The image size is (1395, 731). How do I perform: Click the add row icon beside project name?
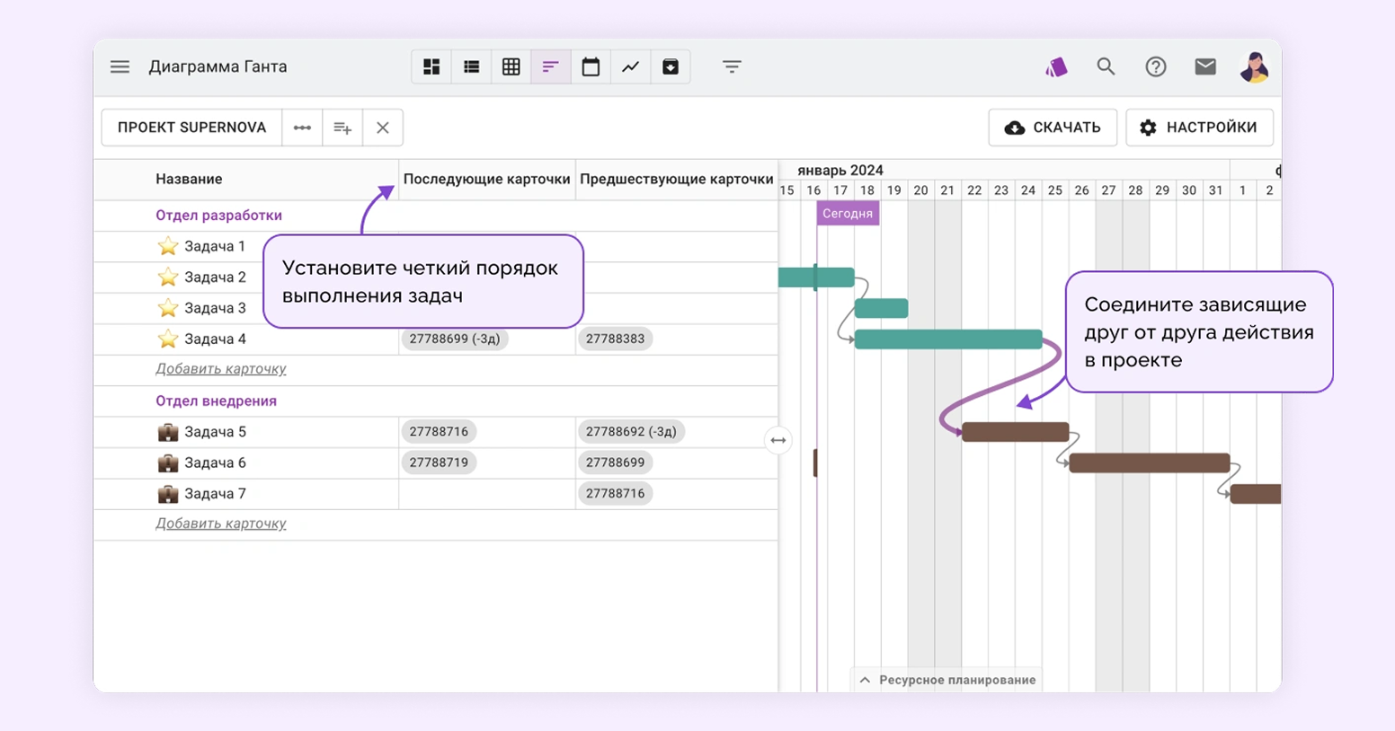coord(342,128)
